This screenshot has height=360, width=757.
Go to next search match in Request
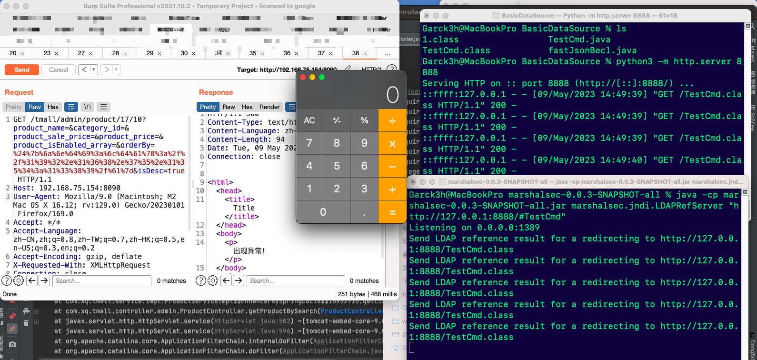(44, 280)
